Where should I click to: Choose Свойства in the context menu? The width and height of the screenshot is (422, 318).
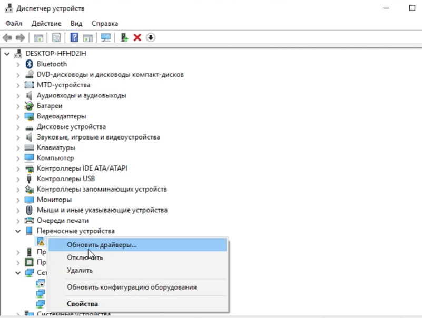pyautogui.click(x=138, y=304)
